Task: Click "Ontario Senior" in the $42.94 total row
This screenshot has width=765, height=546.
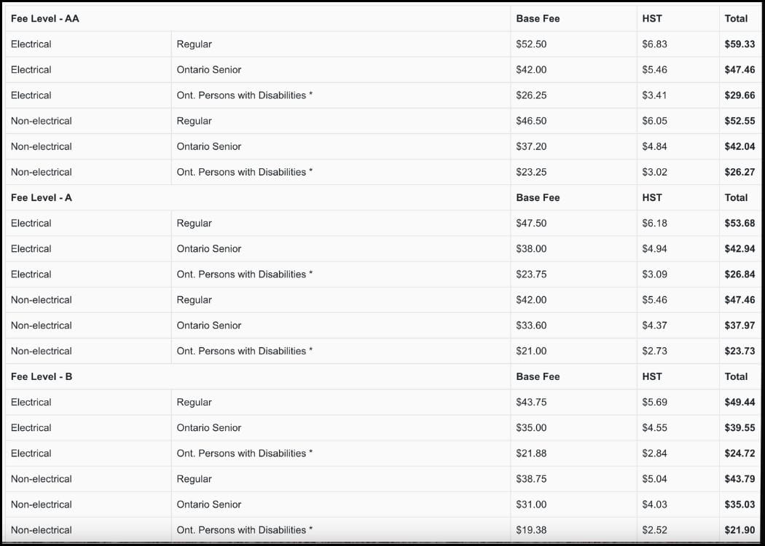Action: (x=209, y=249)
